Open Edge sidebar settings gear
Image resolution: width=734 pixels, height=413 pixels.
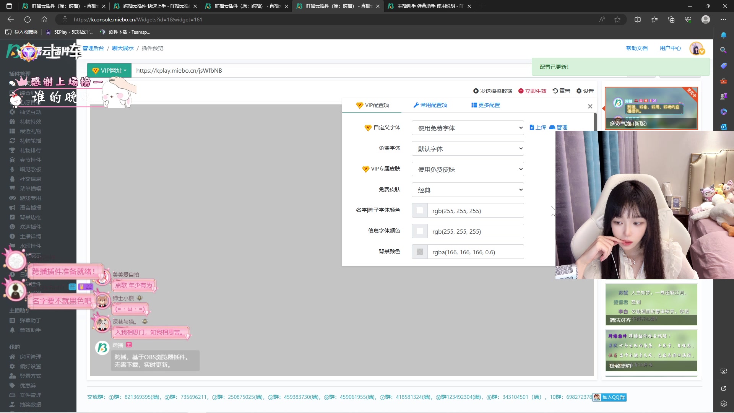[723, 404]
